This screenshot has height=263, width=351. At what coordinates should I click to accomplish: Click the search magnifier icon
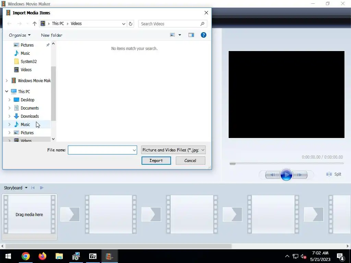point(202,24)
